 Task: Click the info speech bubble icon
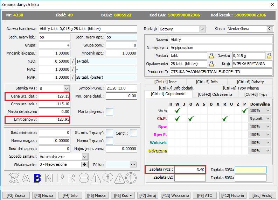(x=108, y=178)
